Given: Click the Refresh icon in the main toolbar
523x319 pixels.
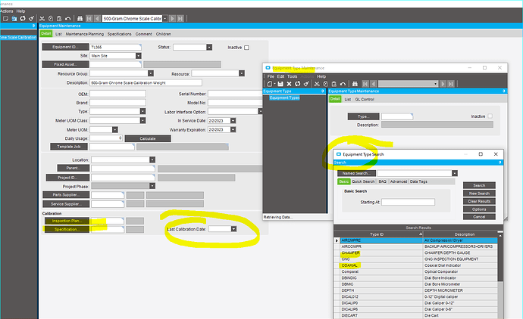Looking at the screenshot, I should [x=23, y=19].
